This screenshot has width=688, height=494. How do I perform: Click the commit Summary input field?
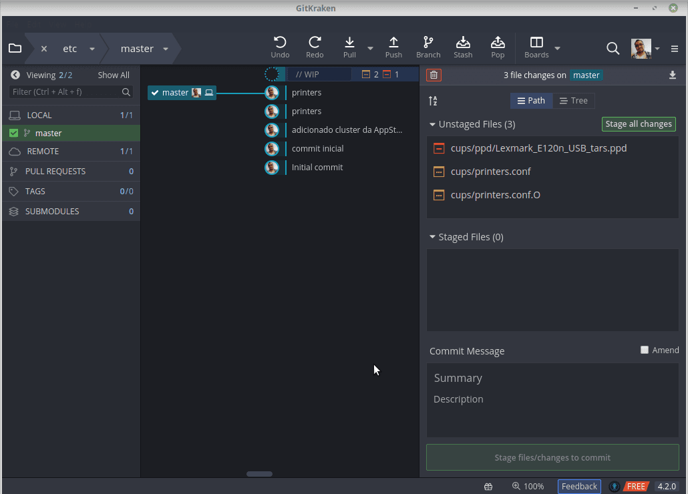point(552,378)
